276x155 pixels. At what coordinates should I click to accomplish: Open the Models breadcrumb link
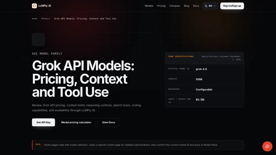[46, 19]
